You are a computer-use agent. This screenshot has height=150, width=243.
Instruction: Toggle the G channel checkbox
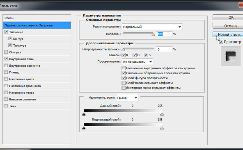tap(135, 55)
